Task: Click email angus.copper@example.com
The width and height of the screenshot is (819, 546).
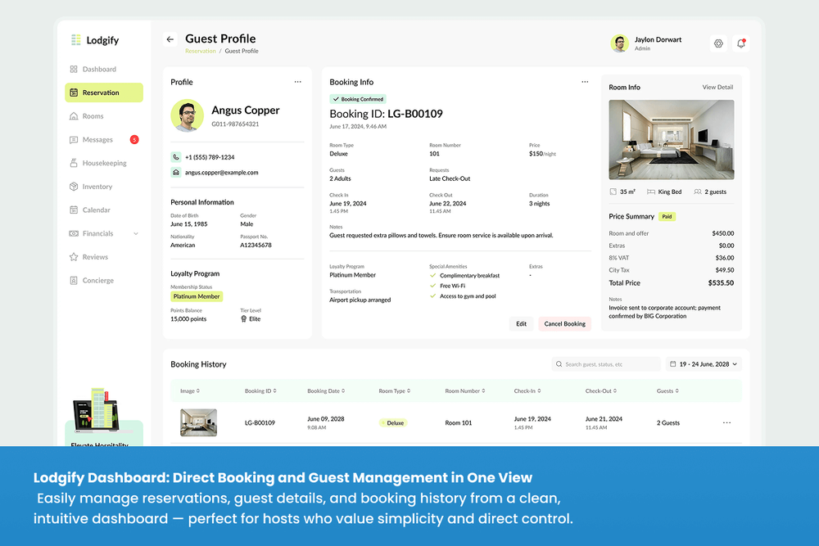Action: 221,172
